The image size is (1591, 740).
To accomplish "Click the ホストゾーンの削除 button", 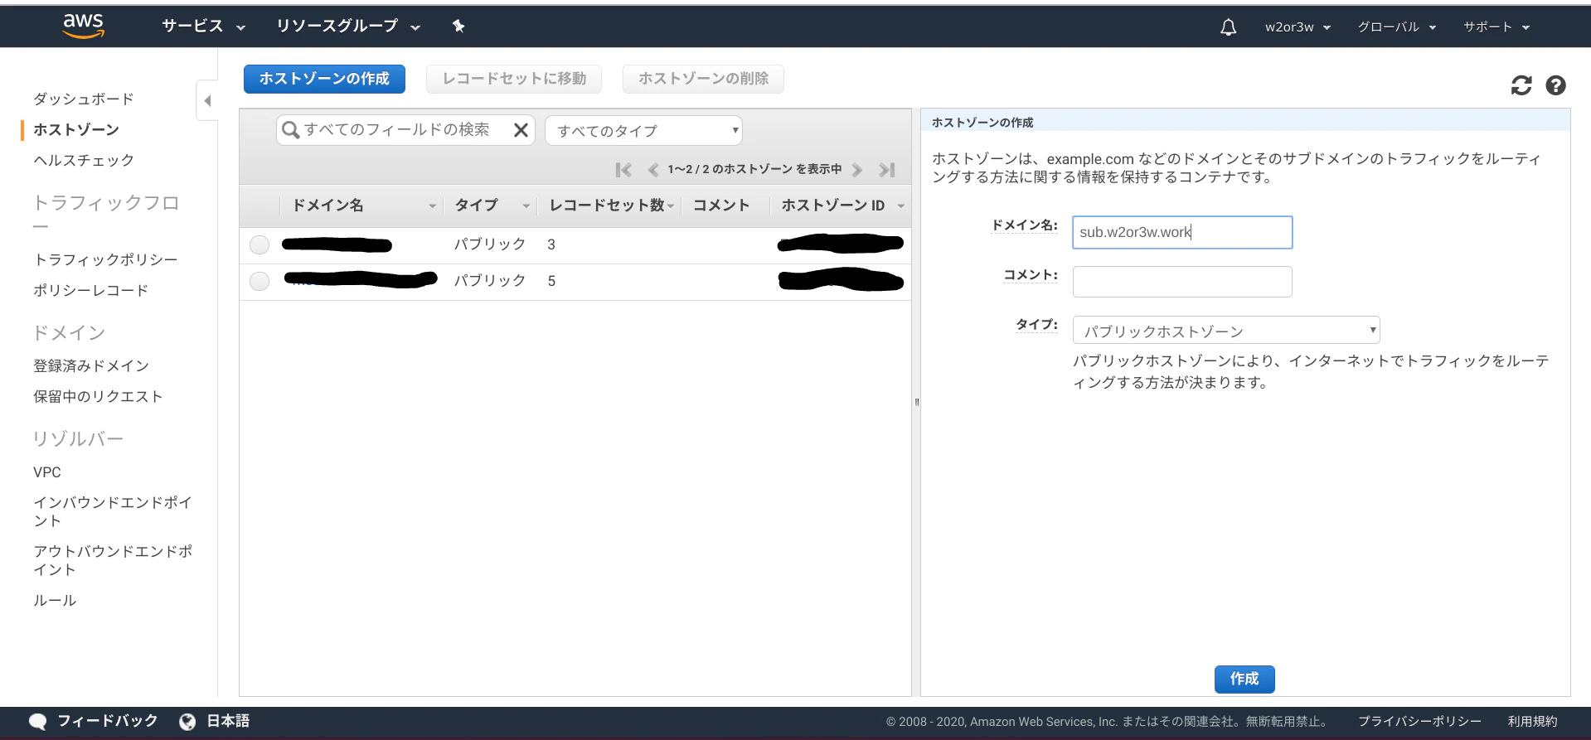I will (x=703, y=79).
